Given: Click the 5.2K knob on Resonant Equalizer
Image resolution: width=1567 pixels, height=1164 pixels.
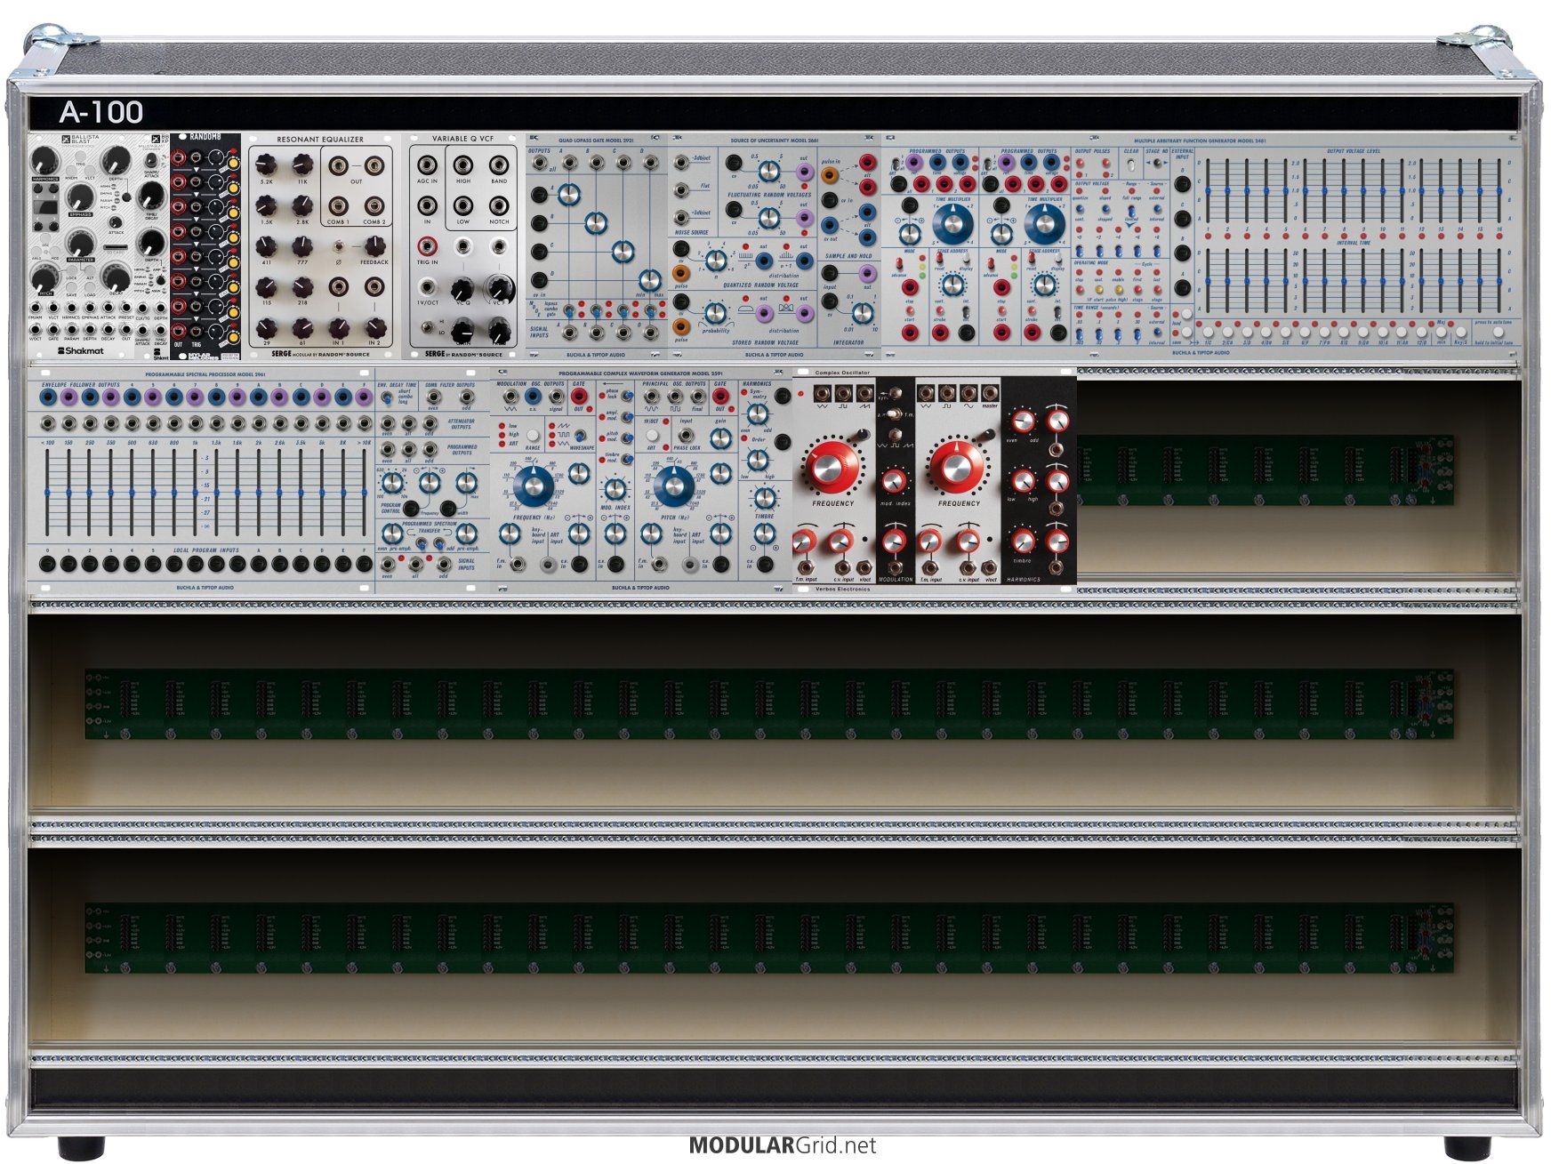Looking at the screenshot, I should click(x=266, y=165).
